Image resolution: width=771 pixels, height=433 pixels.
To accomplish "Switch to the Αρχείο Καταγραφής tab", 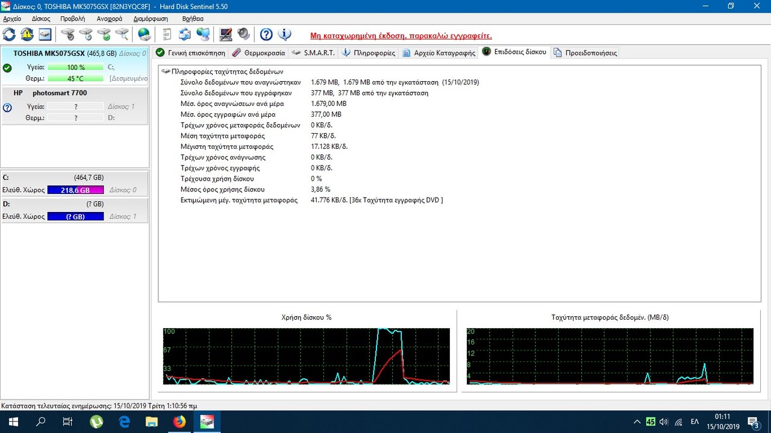I will click(439, 53).
